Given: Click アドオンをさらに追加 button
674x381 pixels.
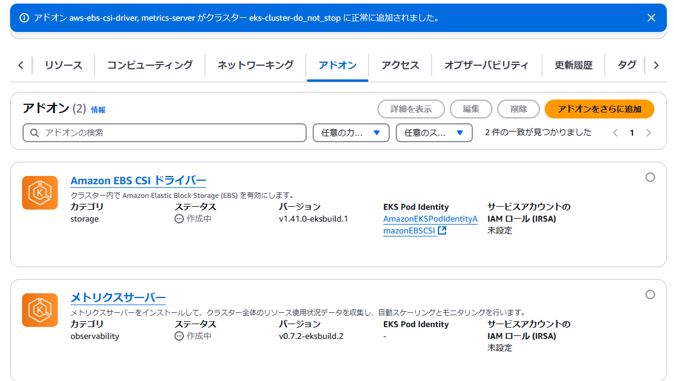Looking at the screenshot, I should point(599,109).
